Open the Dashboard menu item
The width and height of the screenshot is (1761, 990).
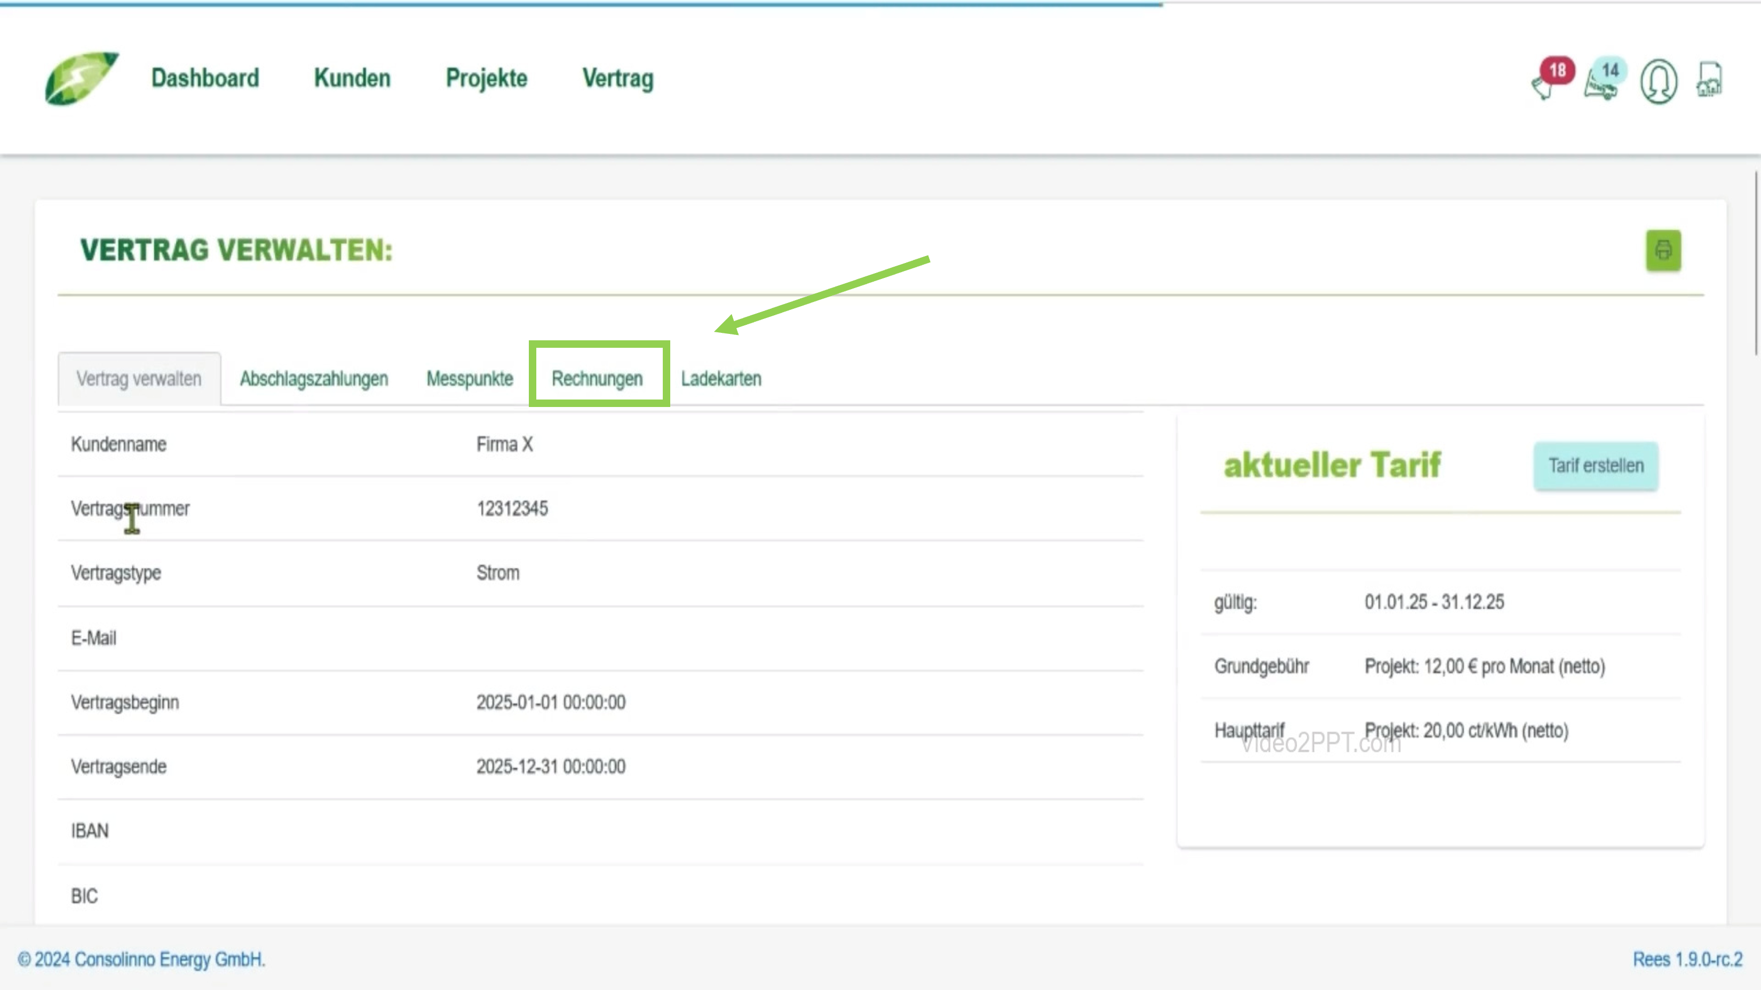point(205,78)
